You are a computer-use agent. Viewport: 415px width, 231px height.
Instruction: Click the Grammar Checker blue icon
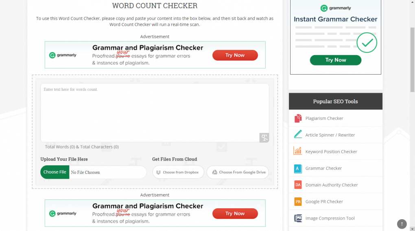(298, 168)
